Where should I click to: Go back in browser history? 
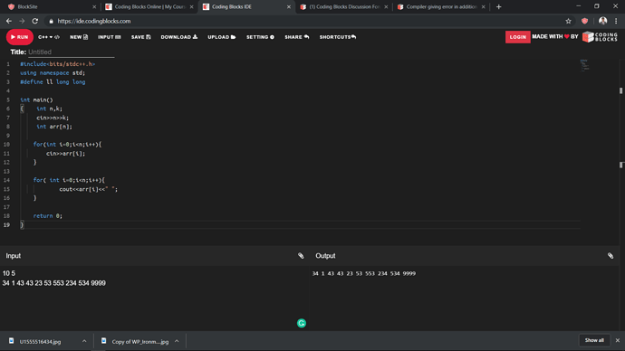click(9, 21)
